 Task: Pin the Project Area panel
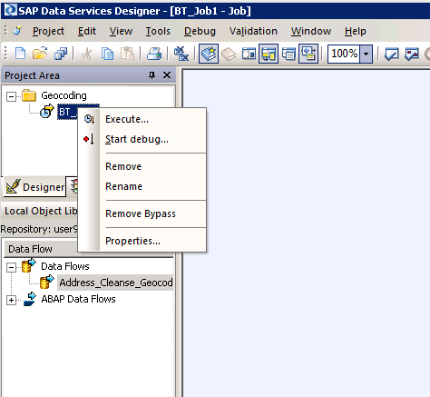151,75
